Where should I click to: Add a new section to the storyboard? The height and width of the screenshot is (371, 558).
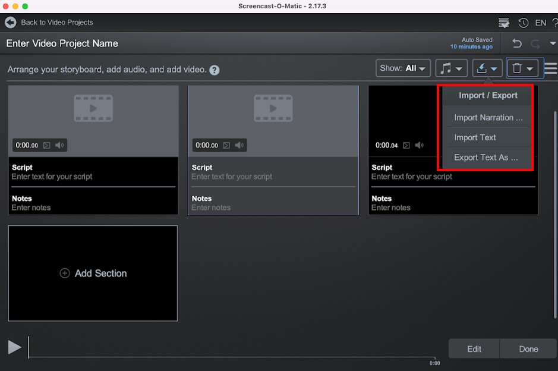point(93,273)
